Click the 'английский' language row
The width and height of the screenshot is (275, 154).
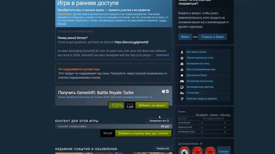205,123
